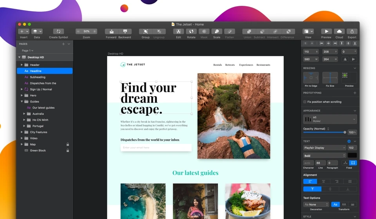Viewport: 376px width, 219px height.
Task: Set text alignment to center
Action: coord(324,181)
